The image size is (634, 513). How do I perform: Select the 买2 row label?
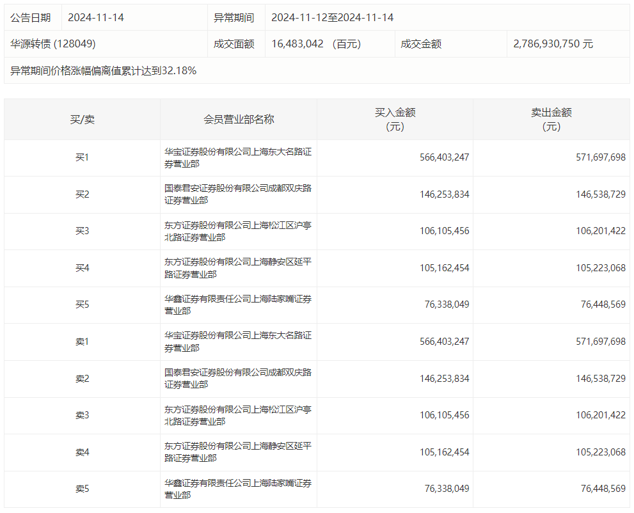pyautogui.click(x=82, y=195)
